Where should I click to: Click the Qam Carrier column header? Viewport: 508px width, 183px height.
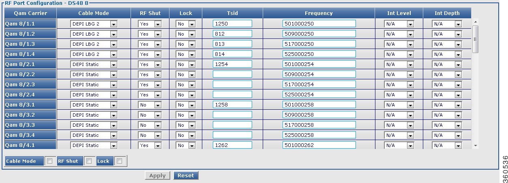coord(30,13)
